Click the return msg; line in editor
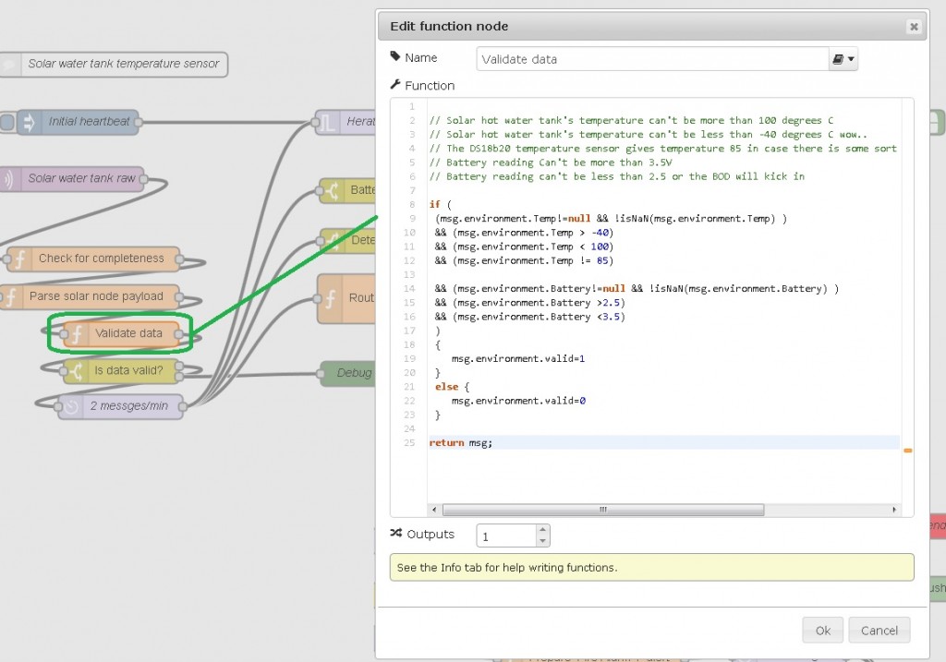This screenshot has width=946, height=662. click(x=460, y=442)
